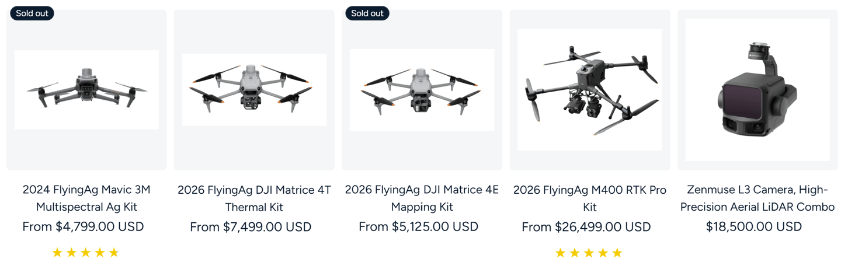Click the star rating under M400 RTK Pro kit
This screenshot has height=262, width=841.
pyautogui.click(x=589, y=253)
